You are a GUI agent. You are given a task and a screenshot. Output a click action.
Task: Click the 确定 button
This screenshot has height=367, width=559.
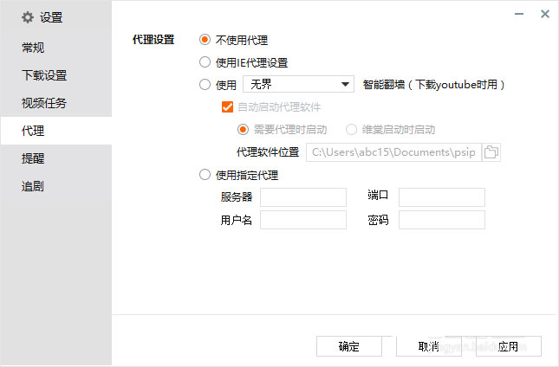[349, 346]
